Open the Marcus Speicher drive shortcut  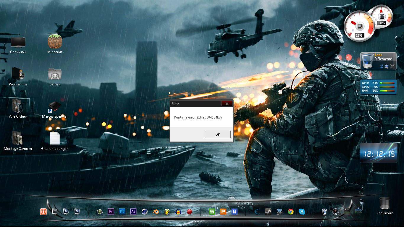point(55,110)
